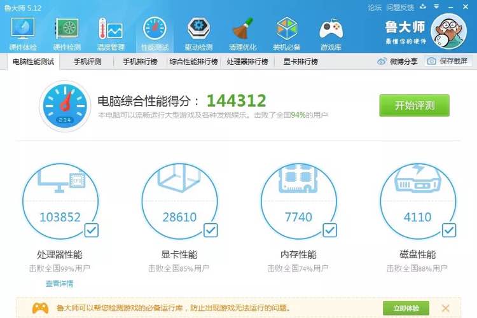
Task: Click the memory chip circle icon
Action: (299, 201)
